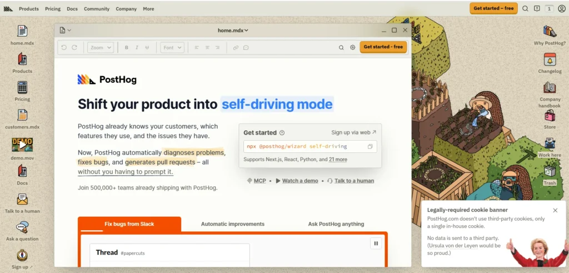Open the Docs desktop icon
Image resolution: width=569 pixels, height=273 pixels.
click(x=22, y=171)
